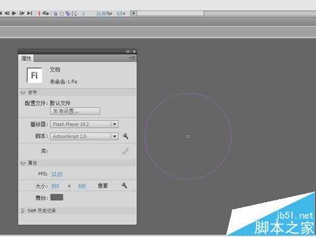Collapse the Properties panel to icons
Viewport: 316px width, 237px height.
pos(128,52)
